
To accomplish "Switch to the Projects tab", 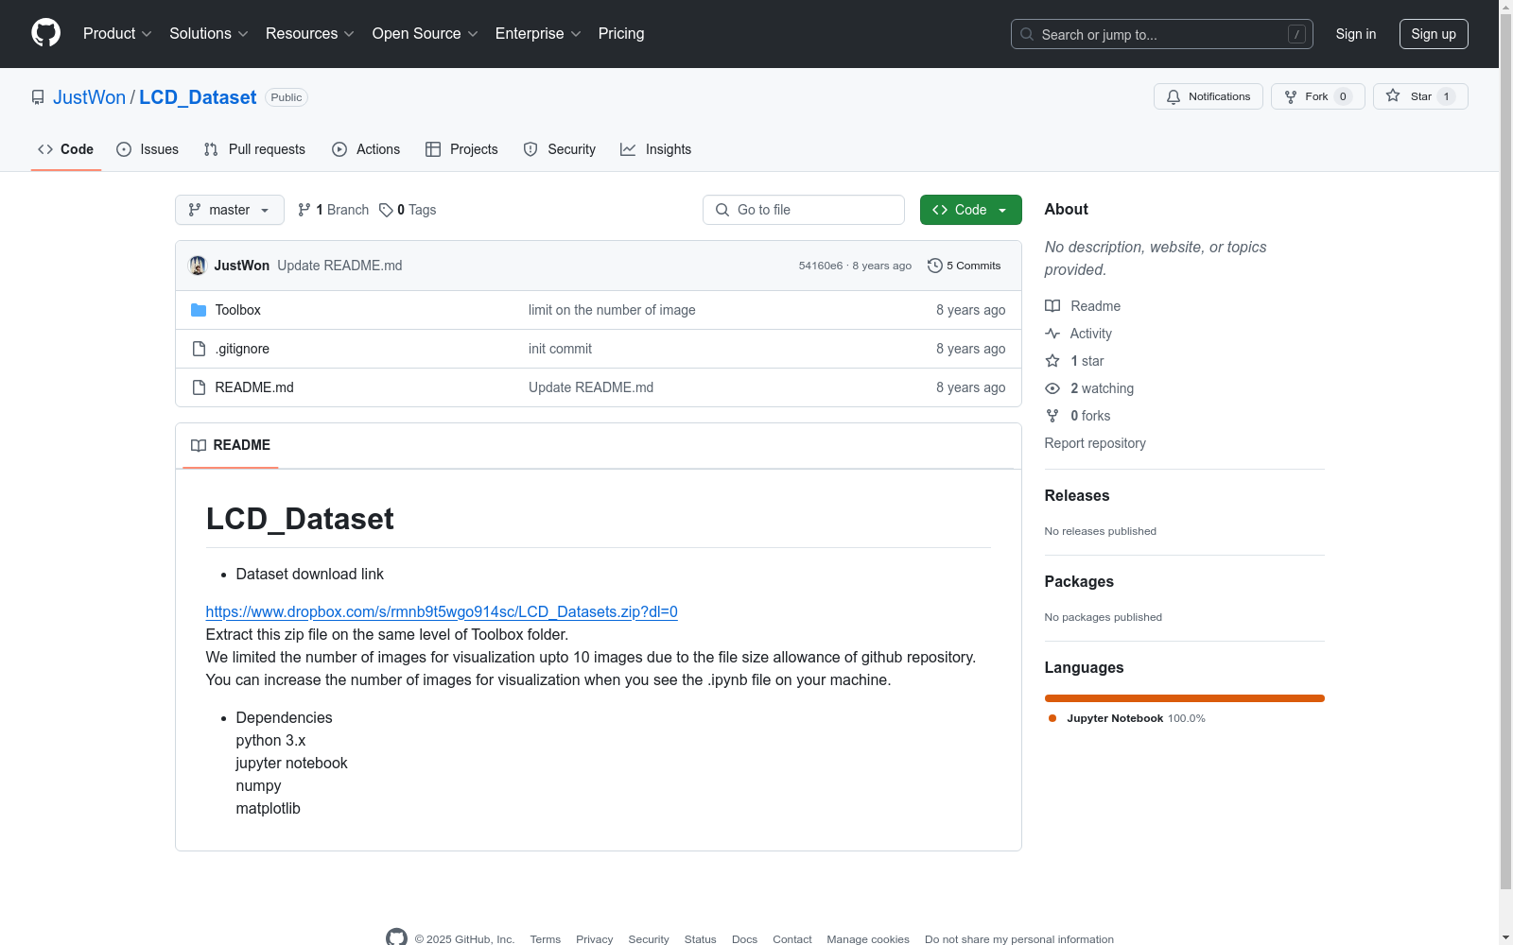I will [461, 149].
